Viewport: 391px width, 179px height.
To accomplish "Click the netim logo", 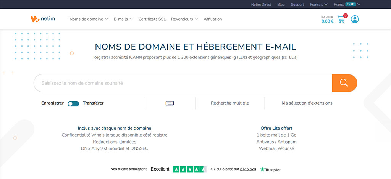I will click(x=43, y=19).
